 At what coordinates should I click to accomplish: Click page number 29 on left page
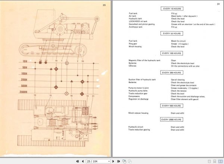[104, 4]
